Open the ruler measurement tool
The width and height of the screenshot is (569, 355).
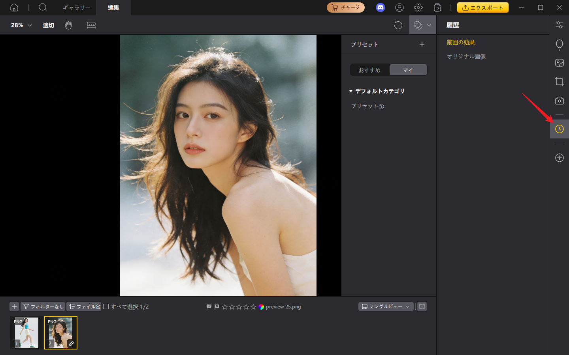(91, 25)
